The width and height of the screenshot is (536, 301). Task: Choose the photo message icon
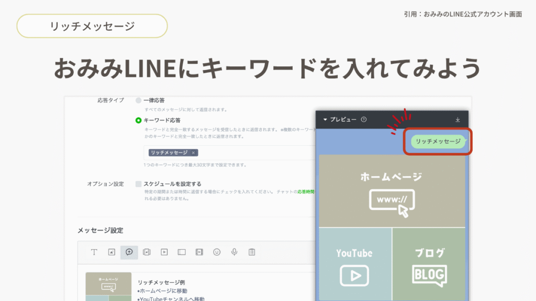111,252
